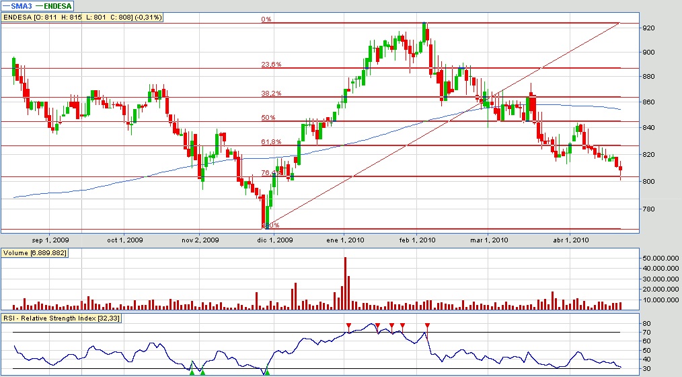Click the abr 1, 2010 date label
Screen dimensions: 682x377
coord(571,240)
